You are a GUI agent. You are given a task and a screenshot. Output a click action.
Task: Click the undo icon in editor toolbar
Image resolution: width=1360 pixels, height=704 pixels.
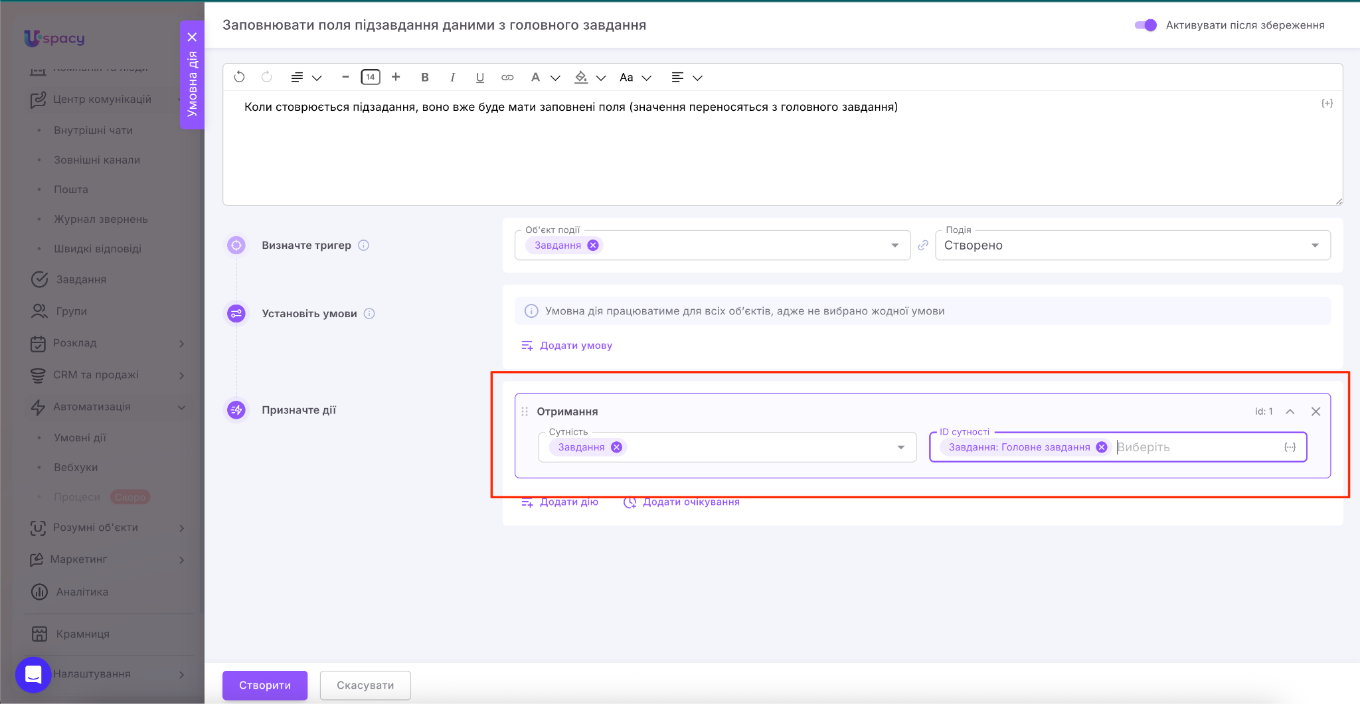click(x=240, y=77)
